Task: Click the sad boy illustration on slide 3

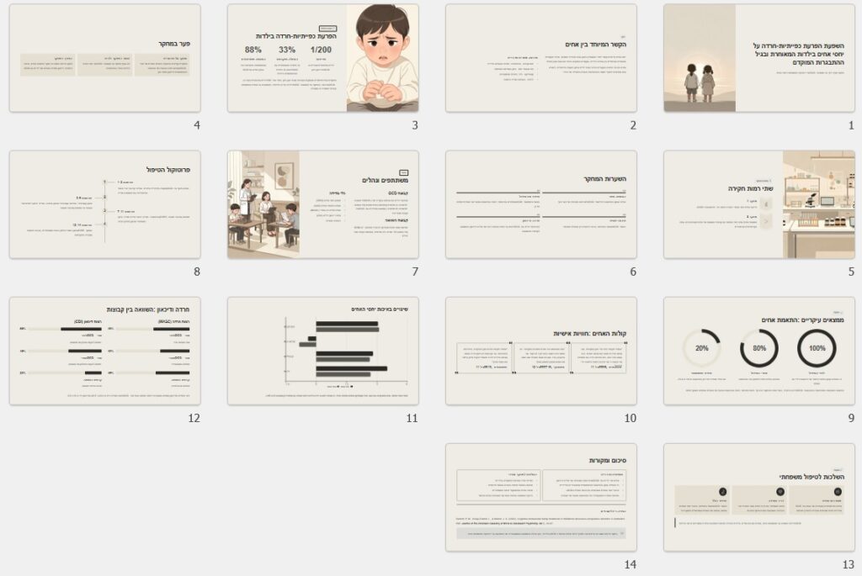Action: (x=382, y=58)
